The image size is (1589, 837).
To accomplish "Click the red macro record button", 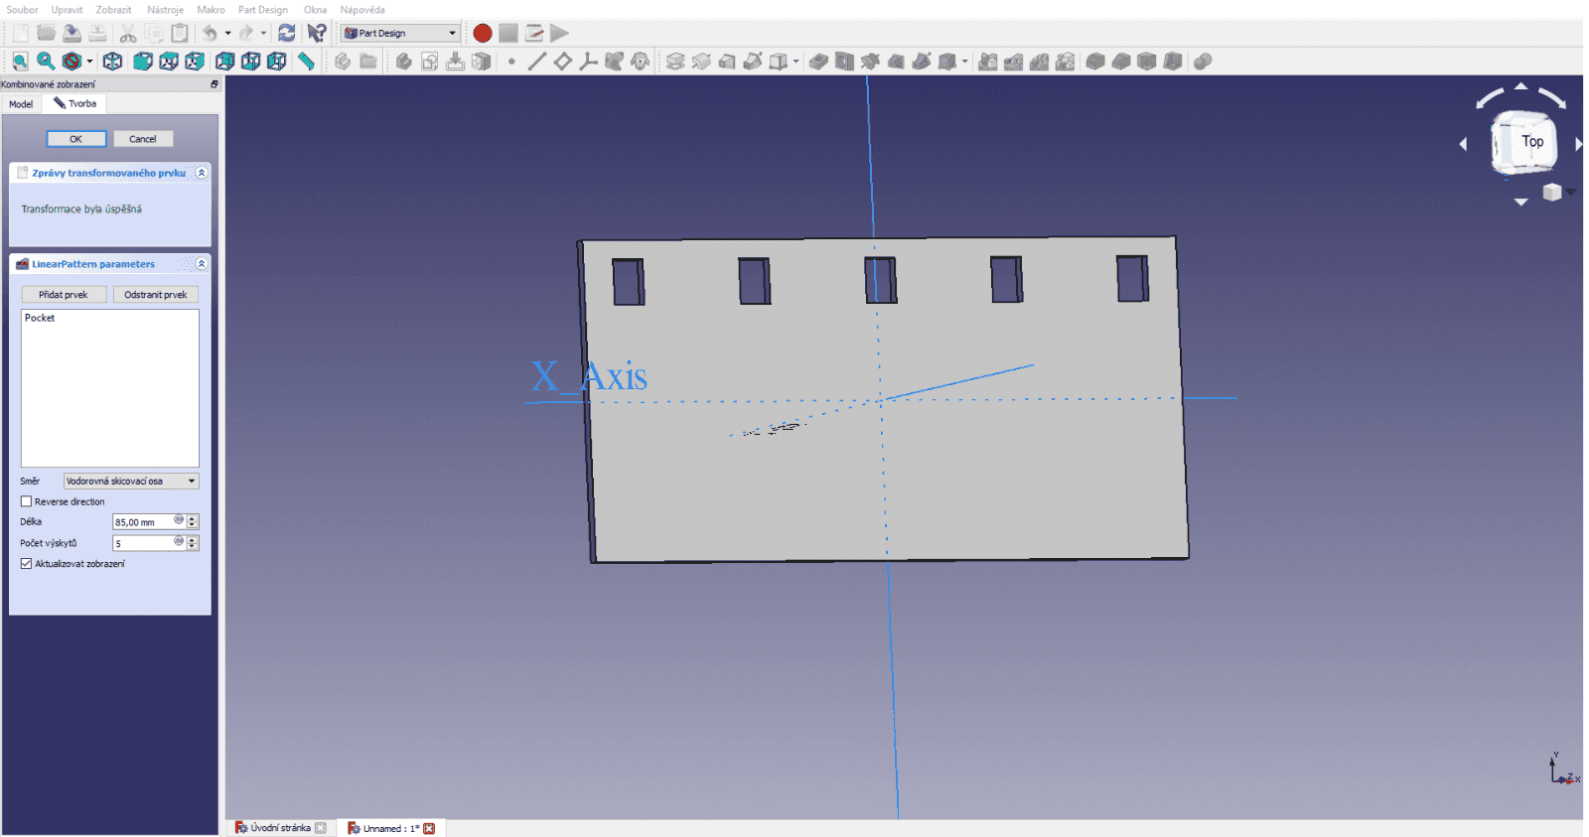I will click(483, 33).
